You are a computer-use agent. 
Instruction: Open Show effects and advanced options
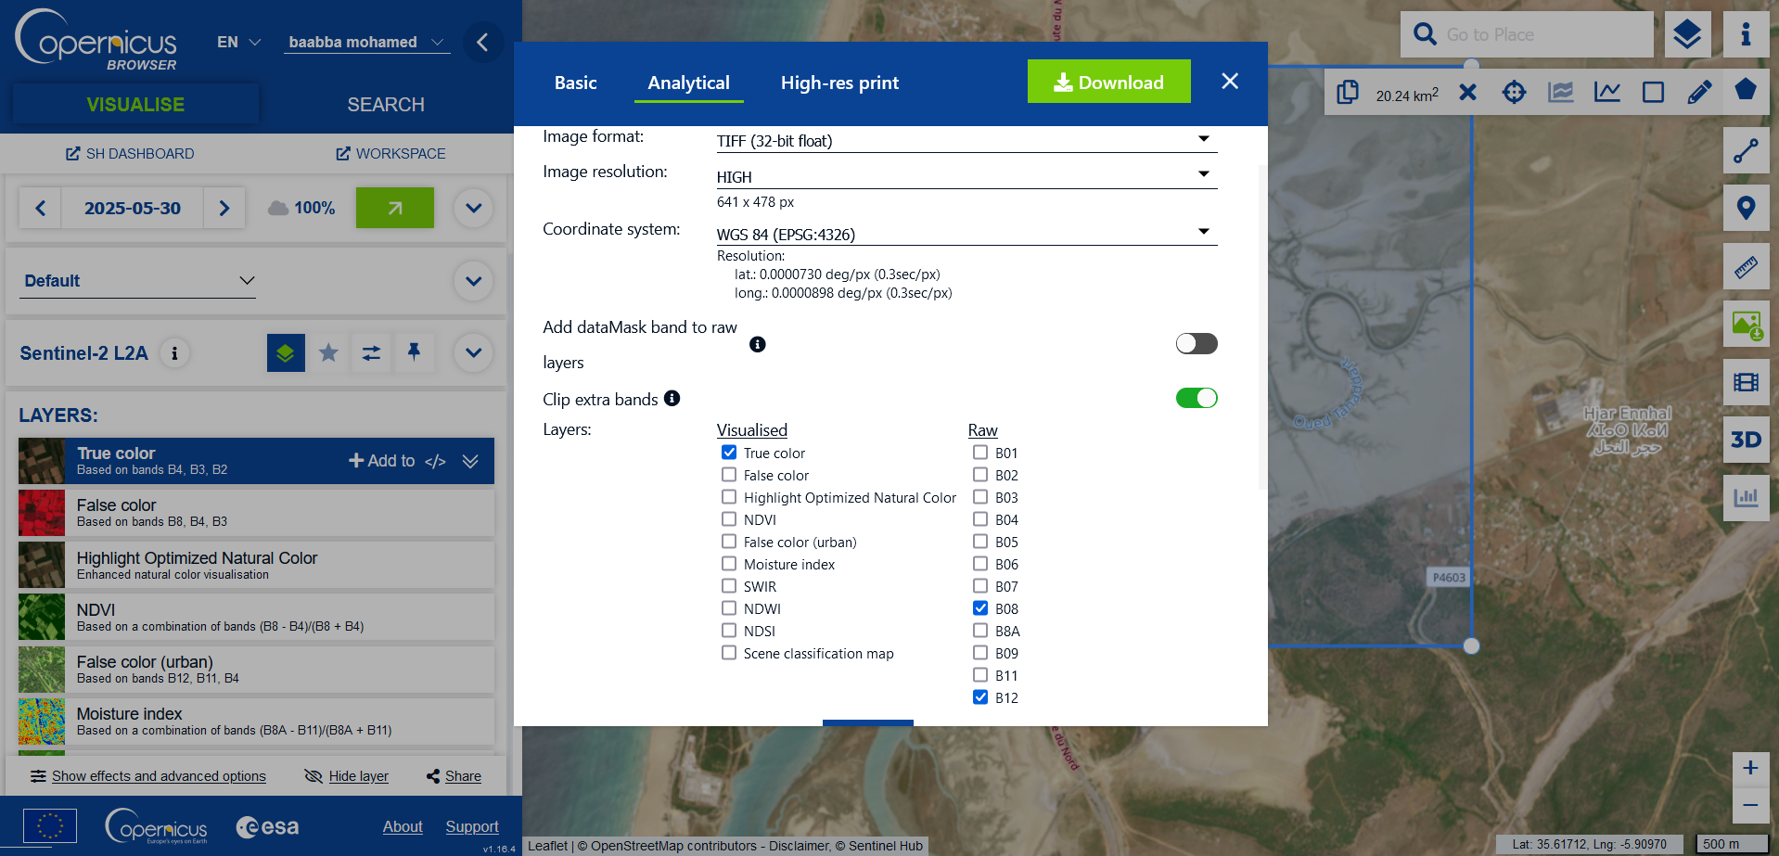click(159, 776)
